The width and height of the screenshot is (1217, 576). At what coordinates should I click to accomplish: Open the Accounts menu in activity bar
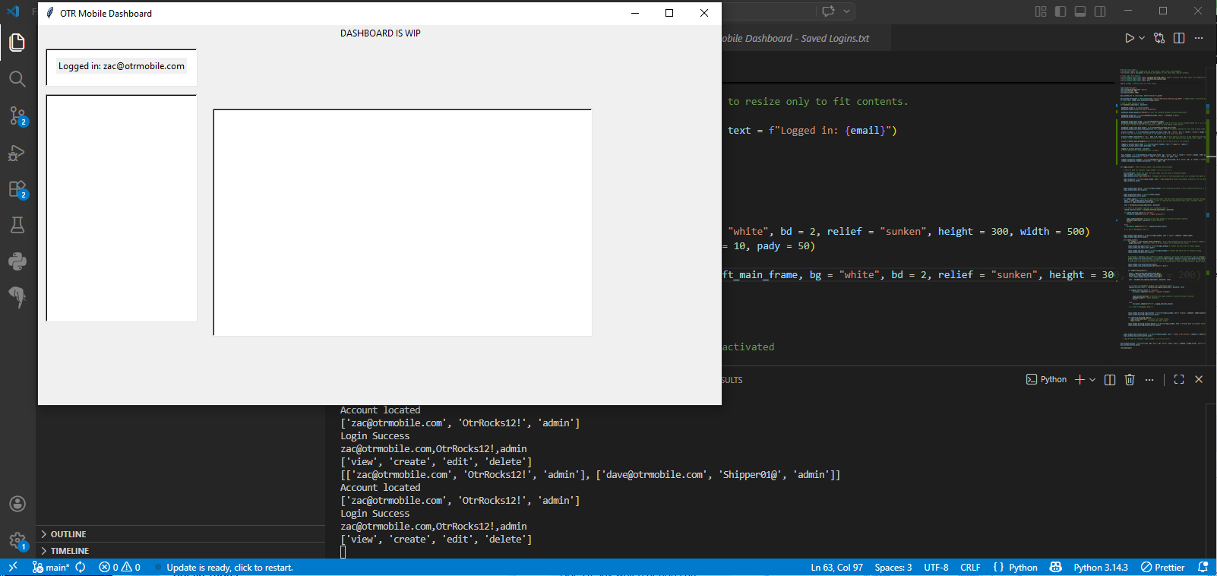point(17,504)
